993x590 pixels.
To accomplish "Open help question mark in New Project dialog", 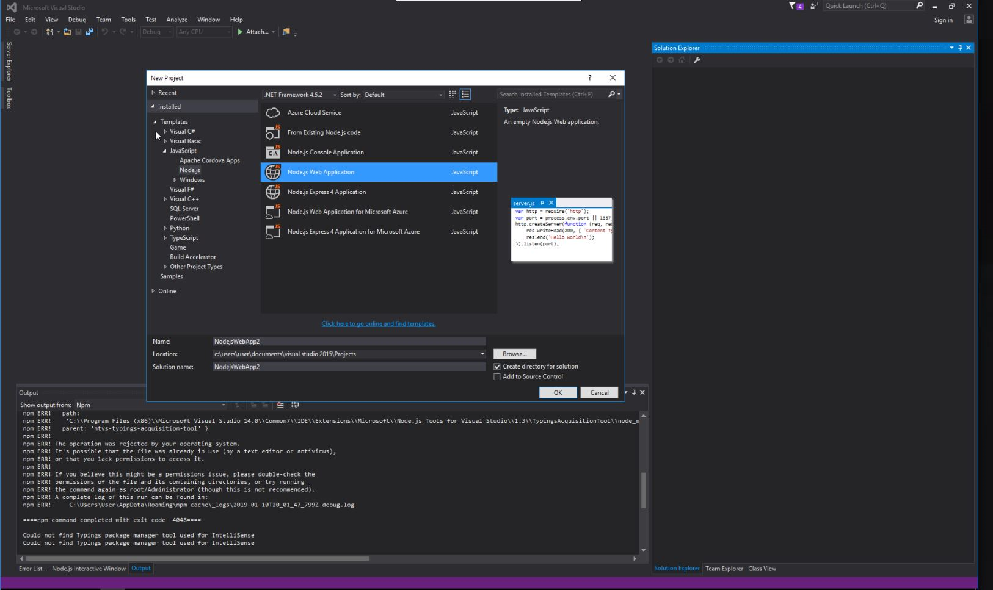I will click(589, 77).
